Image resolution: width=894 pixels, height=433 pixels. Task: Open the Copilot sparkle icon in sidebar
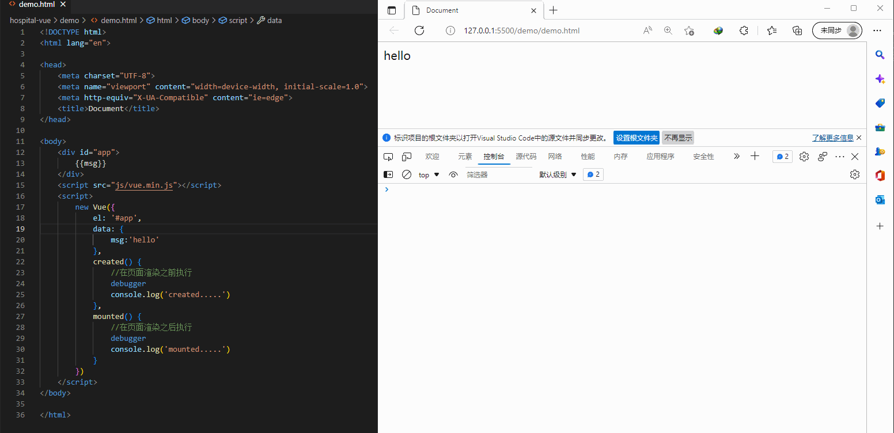(880, 79)
